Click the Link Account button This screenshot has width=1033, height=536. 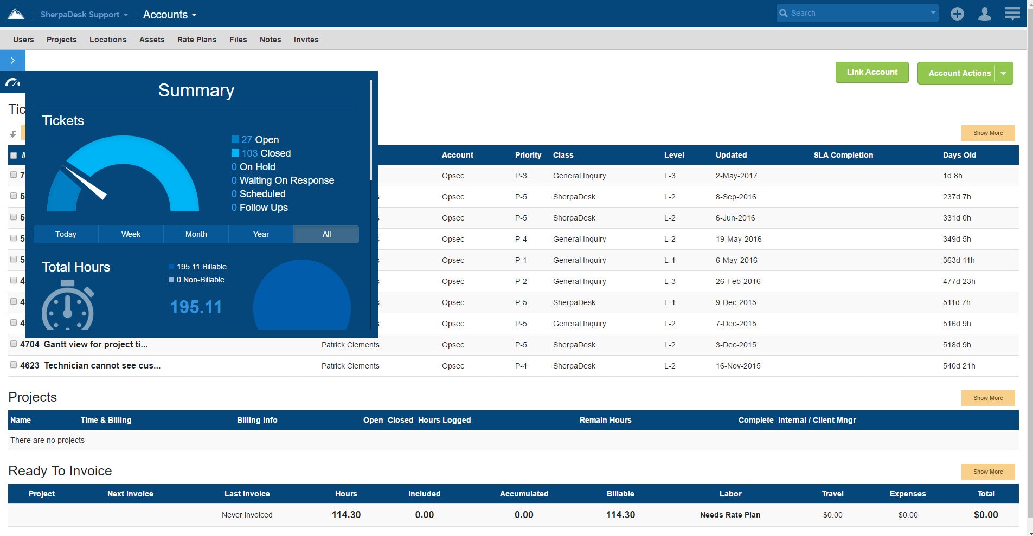872,72
